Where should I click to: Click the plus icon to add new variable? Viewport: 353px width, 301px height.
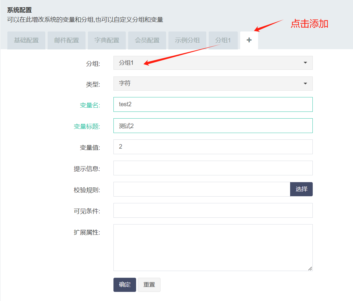click(249, 40)
